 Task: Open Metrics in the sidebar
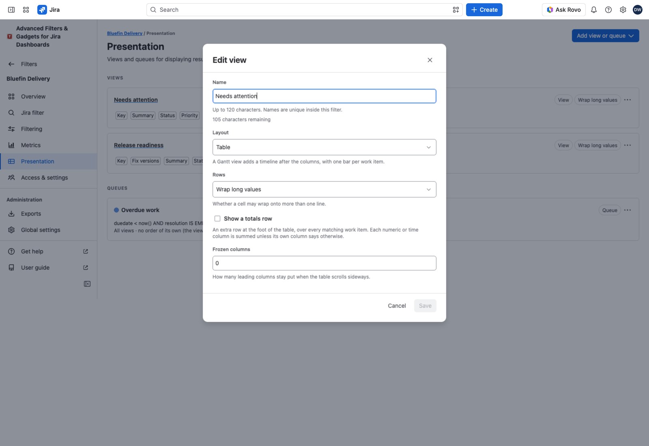click(x=49, y=145)
